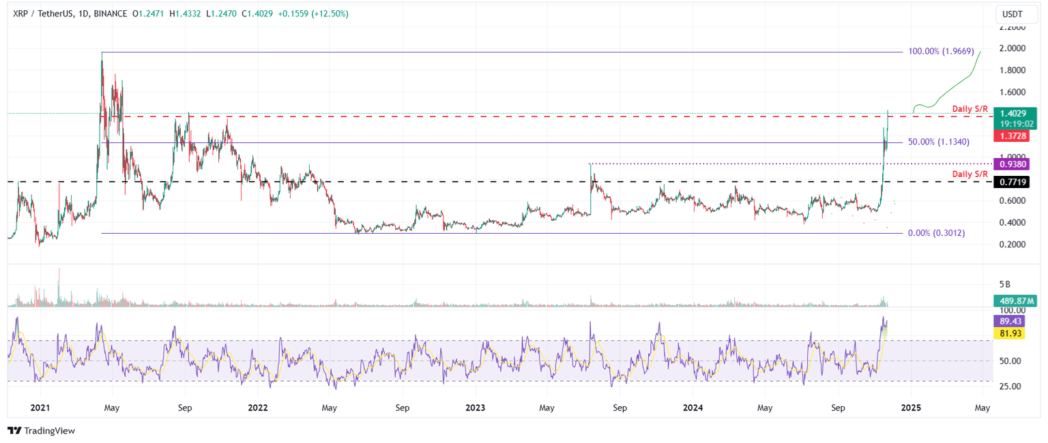
Task: Toggle the lower black Daily S/R label
Action: coord(970,174)
